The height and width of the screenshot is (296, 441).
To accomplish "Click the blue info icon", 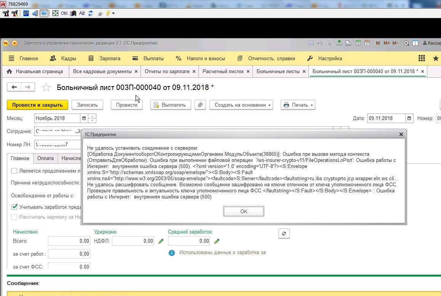I will [x=171, y=253].
